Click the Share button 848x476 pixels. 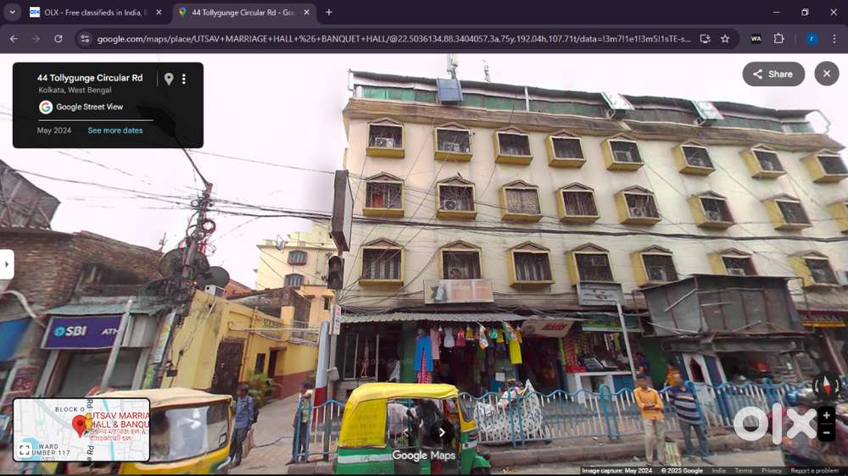coord(773,74)
